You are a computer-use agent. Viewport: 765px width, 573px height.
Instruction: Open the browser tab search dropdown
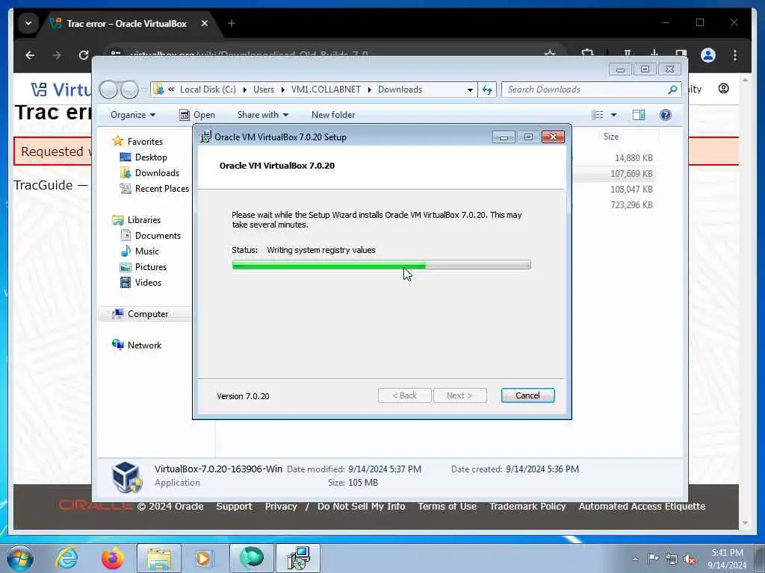coord(28,23)
